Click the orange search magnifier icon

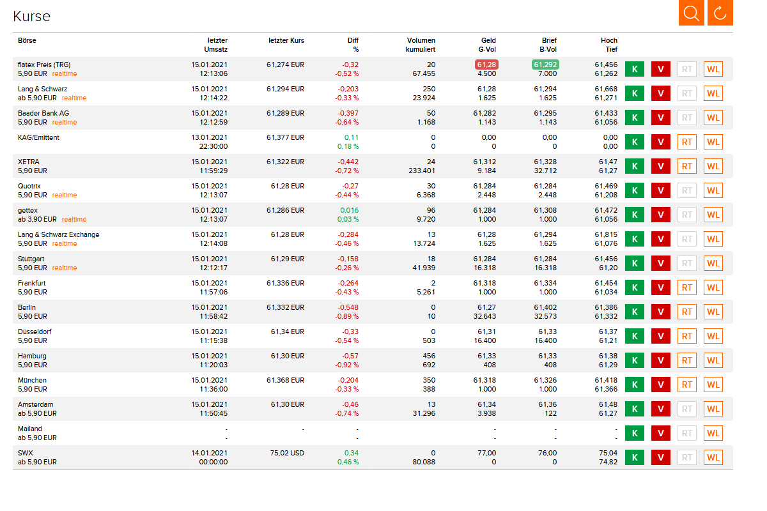pyautogui.click(x=691, y=13)
